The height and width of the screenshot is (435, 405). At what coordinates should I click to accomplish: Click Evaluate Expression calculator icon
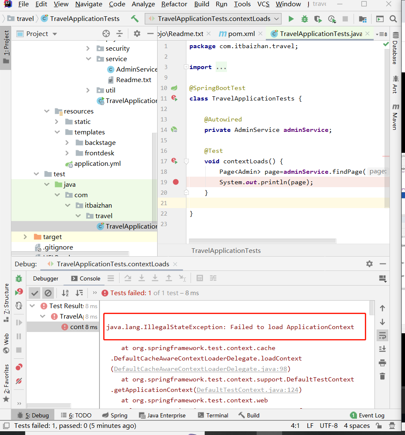coord(199,278)
